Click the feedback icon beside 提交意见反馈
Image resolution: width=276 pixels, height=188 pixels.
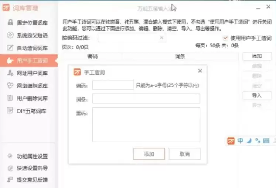point(10,180)
